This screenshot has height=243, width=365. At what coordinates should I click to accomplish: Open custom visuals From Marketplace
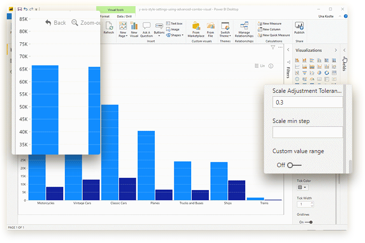pyautogui.click(x=196, y=29)
